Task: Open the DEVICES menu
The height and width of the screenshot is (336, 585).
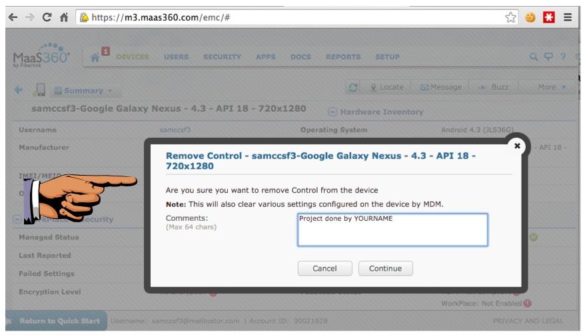Action: pyautogui.click(x=133, y=57)
